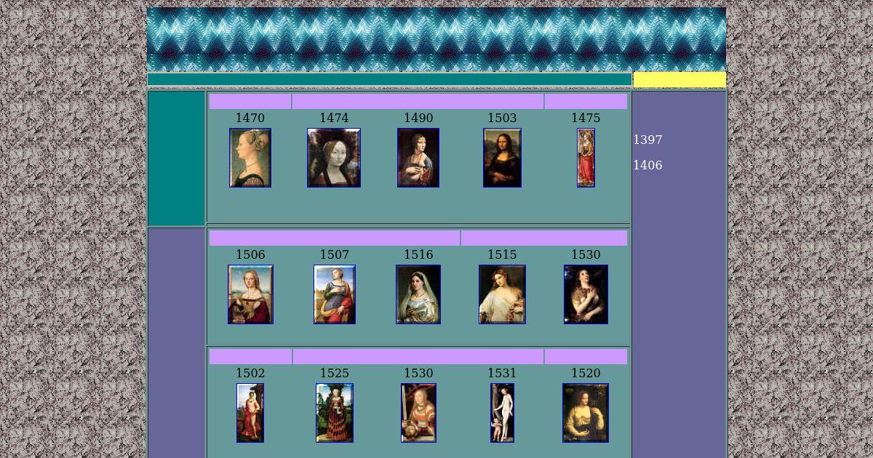Open the 1490 Lady with an Ermine thumbnail
The width and height of the screenshot is (873, 458).
click(418, 158)
